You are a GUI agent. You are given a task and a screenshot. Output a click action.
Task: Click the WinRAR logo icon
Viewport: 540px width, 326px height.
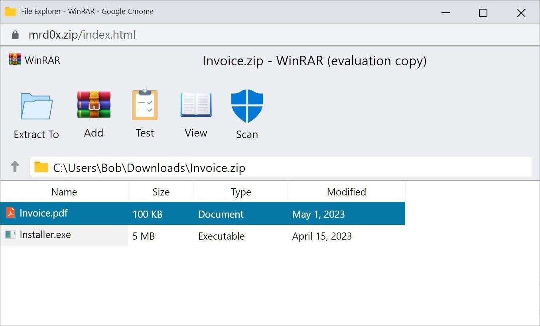[x=15, y=60]
